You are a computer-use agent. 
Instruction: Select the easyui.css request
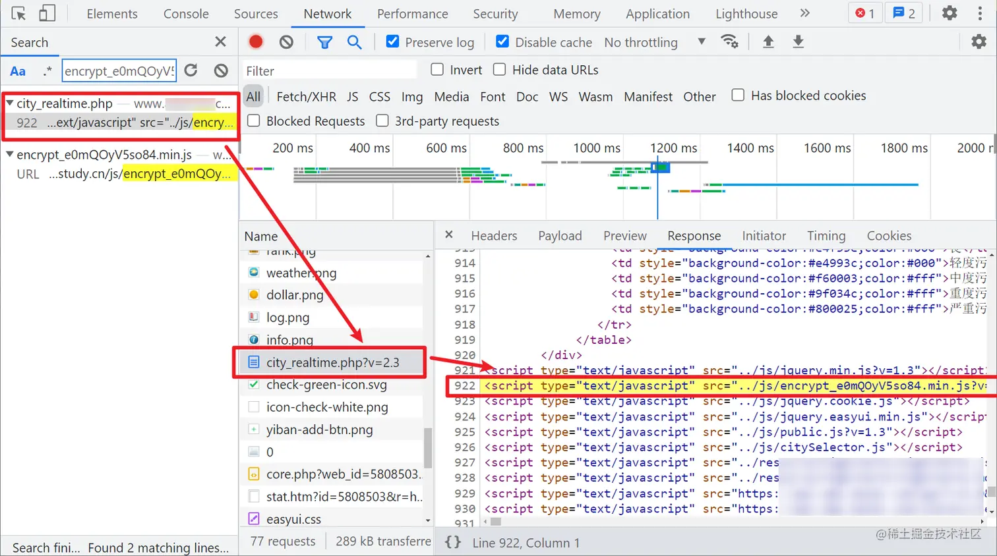332,519
